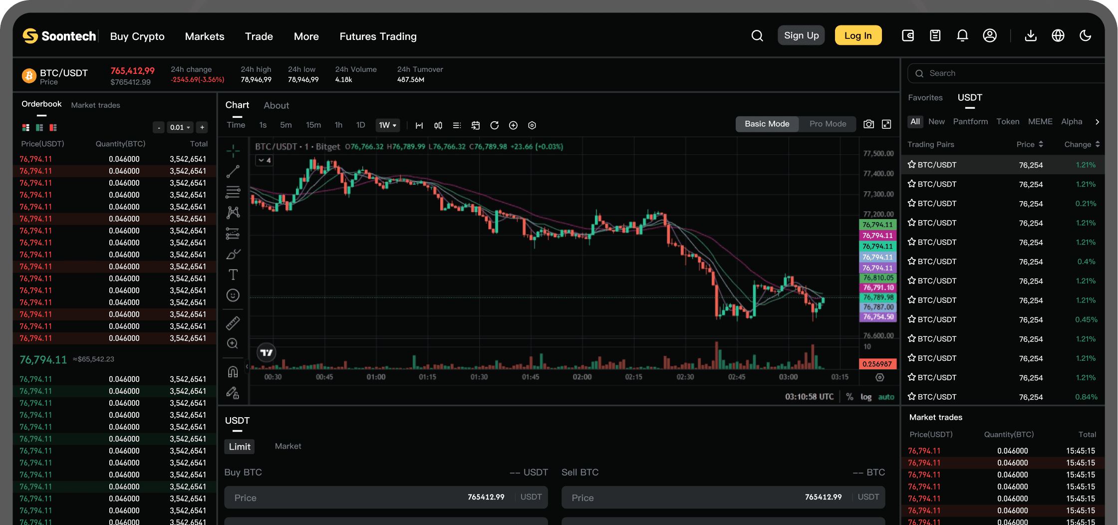
Task: Switch to dark mode moon icon
Action: pos(1085,35)
